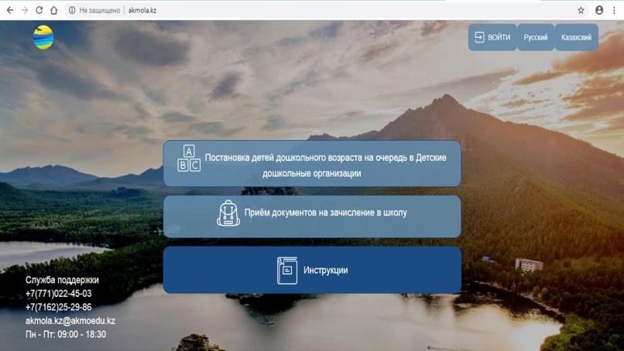This screenshot has width=624, height=351.
Task: Click the ВОЙТИ login button
Action: 492,37
